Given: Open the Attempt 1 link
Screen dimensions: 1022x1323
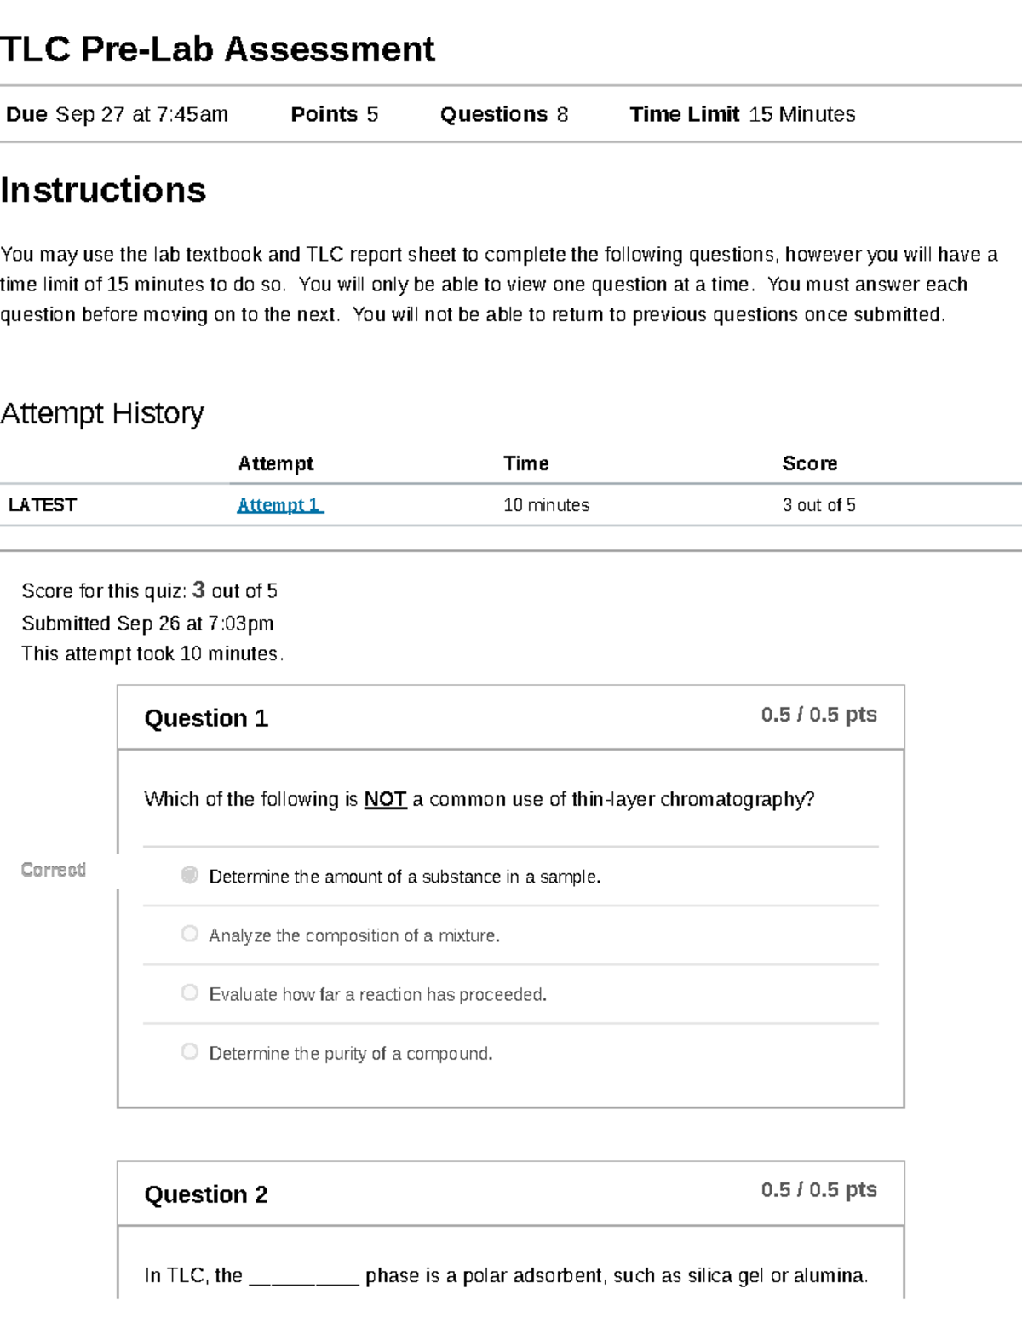Looking at the screenshot, I should [x=279, y=505].
